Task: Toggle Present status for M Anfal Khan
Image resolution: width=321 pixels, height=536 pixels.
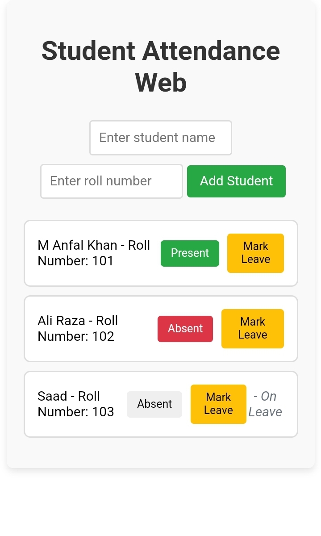Action: coord(190,253)
